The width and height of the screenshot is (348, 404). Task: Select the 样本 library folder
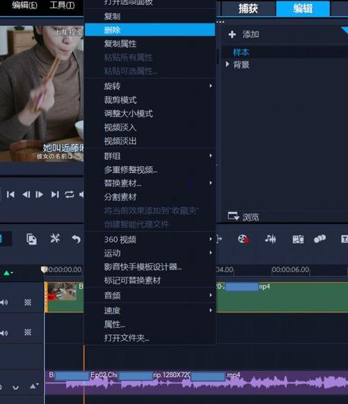(x=241, y=52)
